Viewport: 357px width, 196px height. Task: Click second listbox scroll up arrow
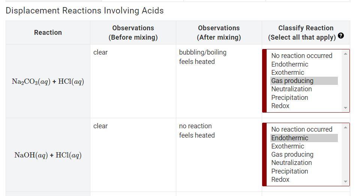[x=345, y=128]
